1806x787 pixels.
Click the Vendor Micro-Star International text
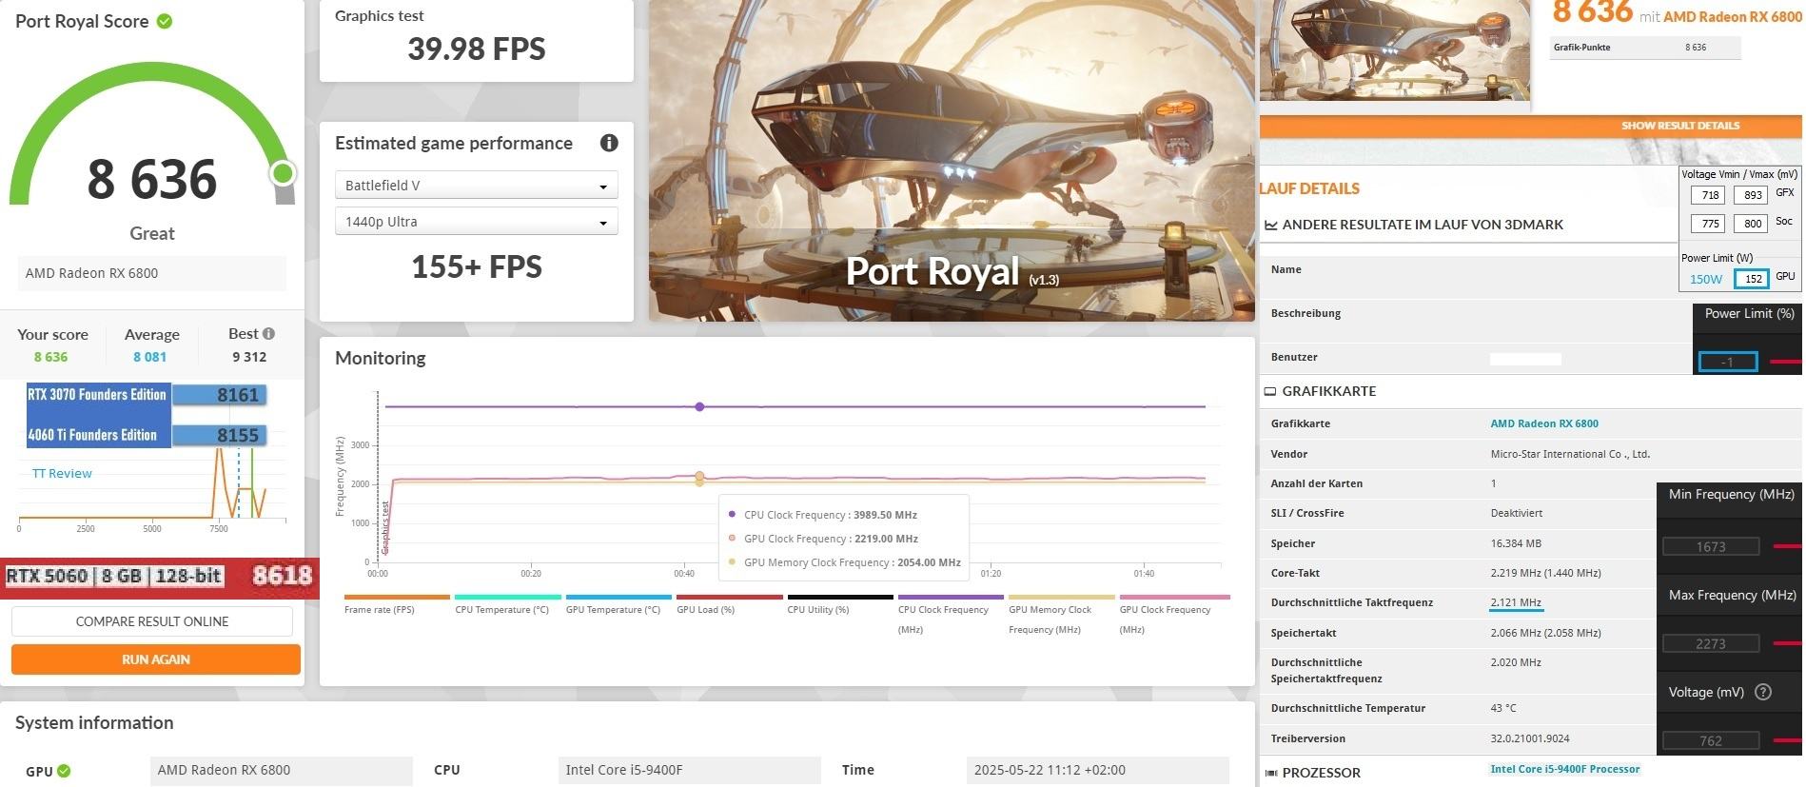(1570, 454)
